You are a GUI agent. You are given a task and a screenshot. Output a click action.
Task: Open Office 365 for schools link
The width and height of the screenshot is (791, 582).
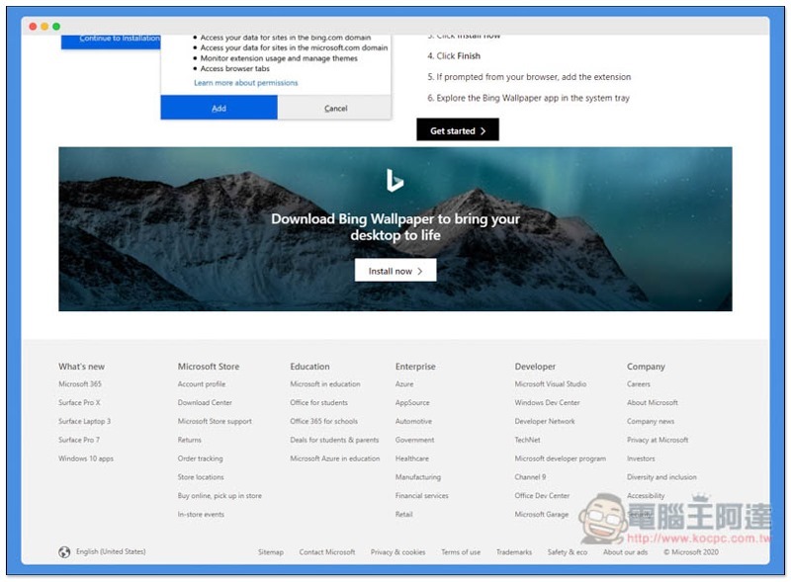(x=323, y=421)
